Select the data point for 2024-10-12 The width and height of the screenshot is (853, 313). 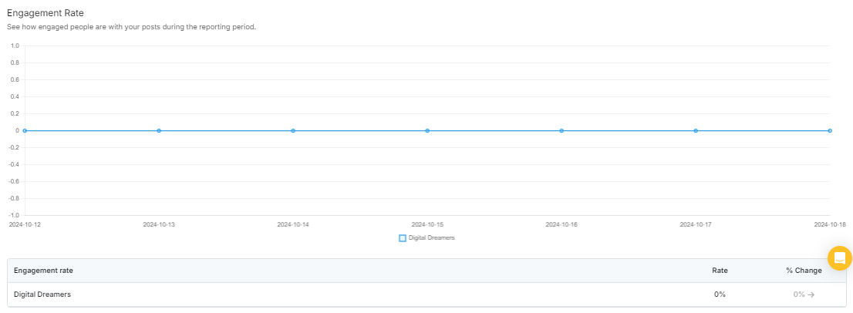(25, 131)
